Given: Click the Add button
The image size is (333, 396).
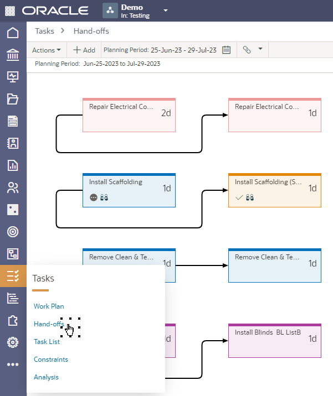Looking at the screenshot, I should coord(84,50).
